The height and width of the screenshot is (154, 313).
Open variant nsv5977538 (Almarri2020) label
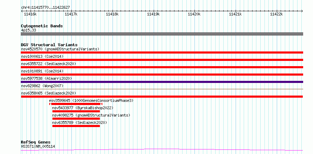(x=46, y=78)
